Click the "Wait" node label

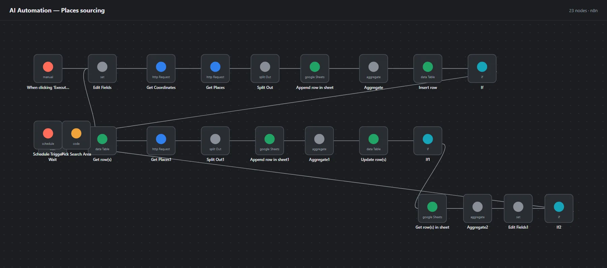tap(53, 160)
